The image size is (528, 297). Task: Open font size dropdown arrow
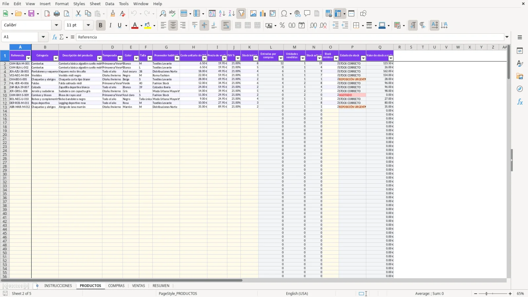(x=88, y=25)
